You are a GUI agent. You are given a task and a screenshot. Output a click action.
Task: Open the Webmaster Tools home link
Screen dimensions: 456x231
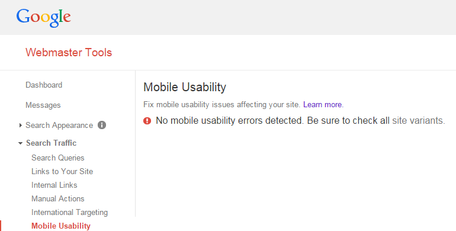[x=69, y=52]
